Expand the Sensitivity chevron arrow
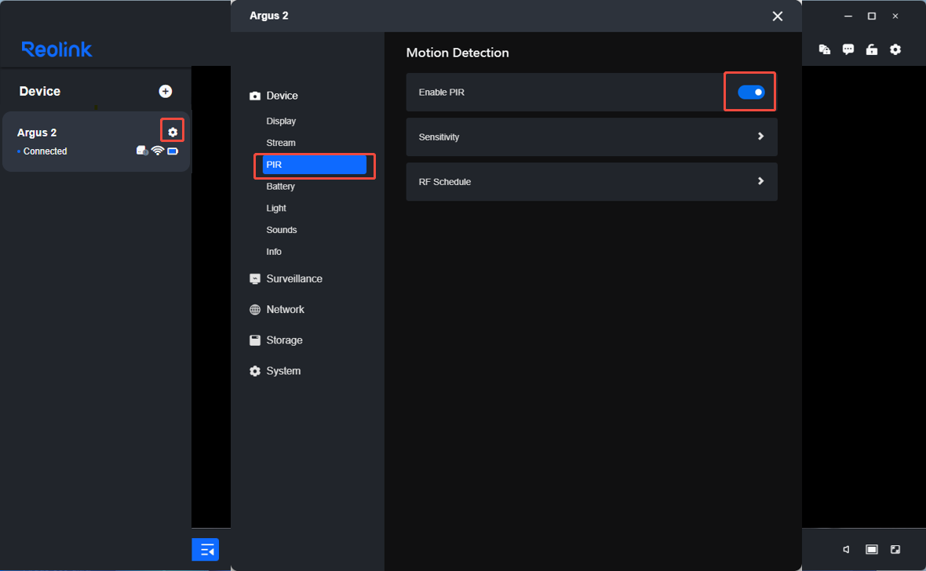Image resolution: width=926 pixels, height=571 pixels. 760,136
